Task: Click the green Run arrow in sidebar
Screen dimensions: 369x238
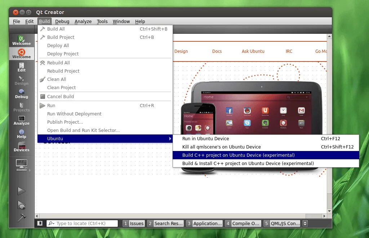Action: click(21, 191)
